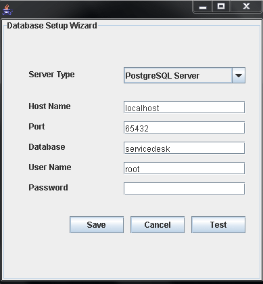Click the Port label

click(x=37, y=127)
